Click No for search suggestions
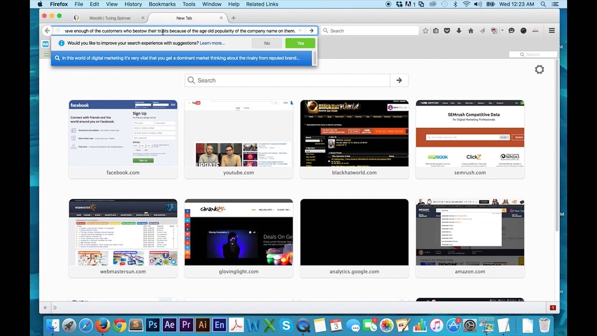 267,43
